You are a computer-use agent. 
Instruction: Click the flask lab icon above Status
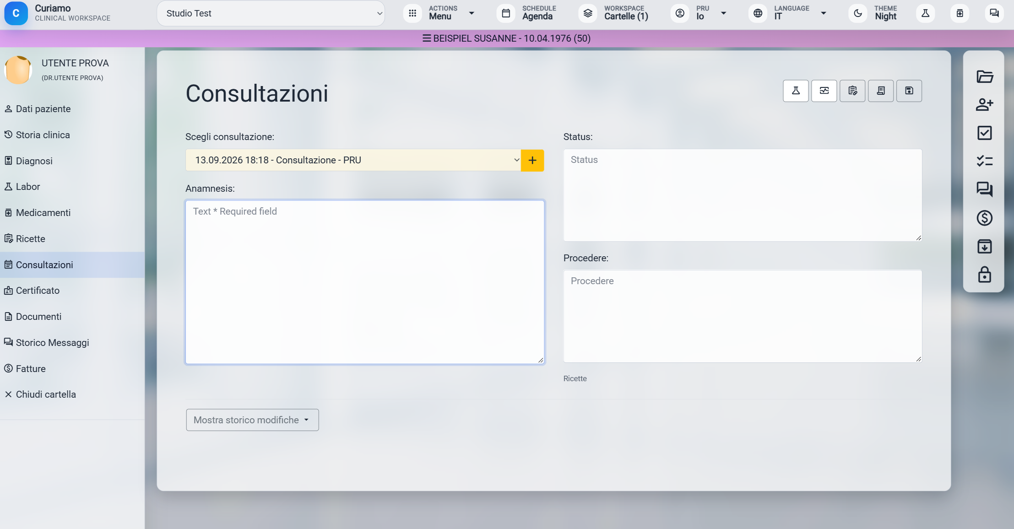coord(796,91)
